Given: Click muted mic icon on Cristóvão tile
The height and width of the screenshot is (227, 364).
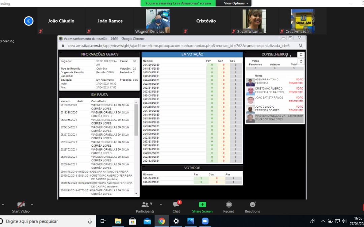Looking at the screenshot, I should (x=185, y=31).
